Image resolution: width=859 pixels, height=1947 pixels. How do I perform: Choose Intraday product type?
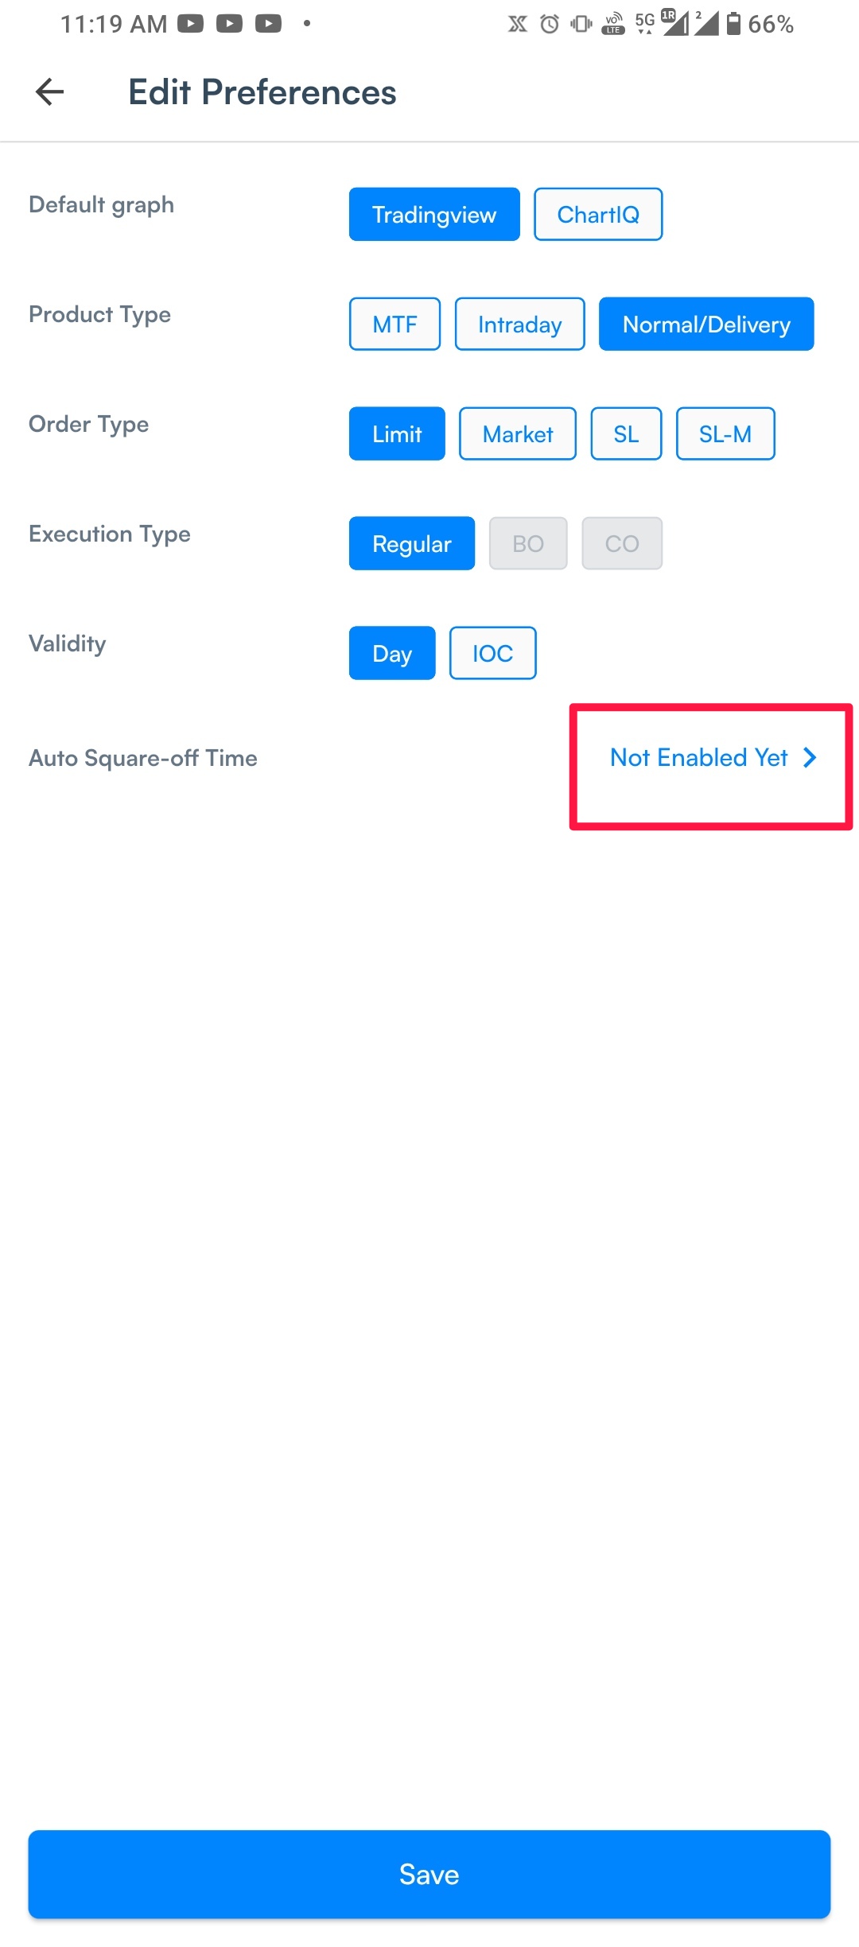pyautogui.click(x=520, y=324)
